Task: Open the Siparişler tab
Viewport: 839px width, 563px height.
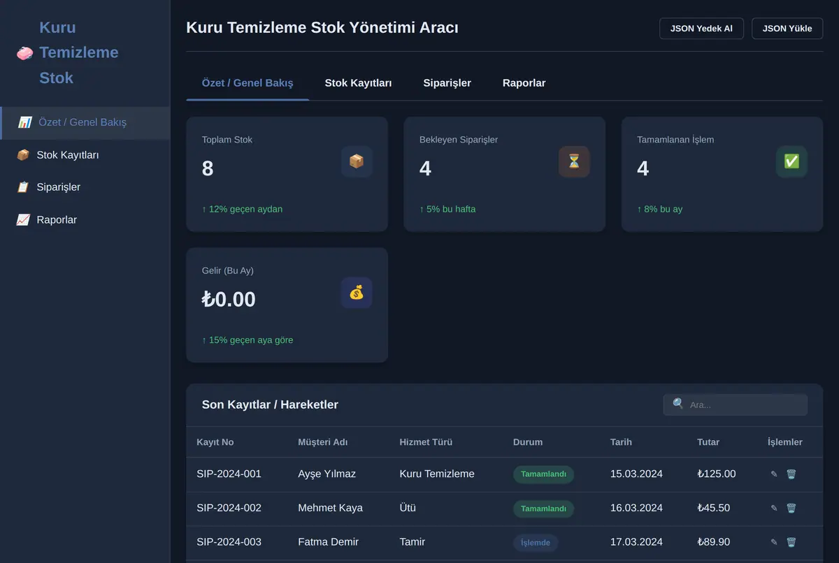Action: (x=447, y=83)
